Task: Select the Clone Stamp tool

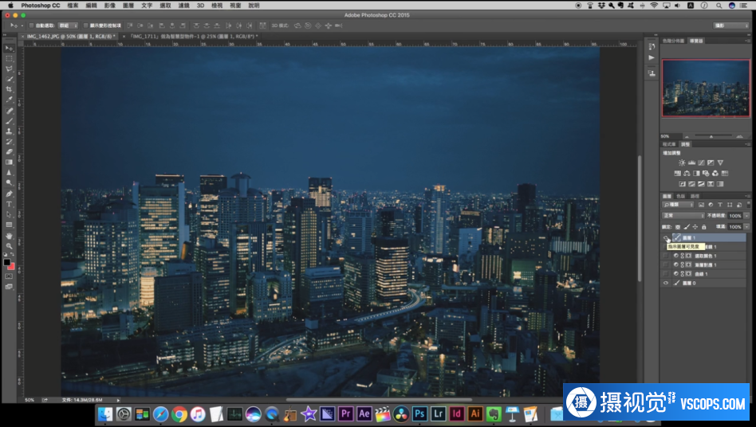Action: coord(9,131)
